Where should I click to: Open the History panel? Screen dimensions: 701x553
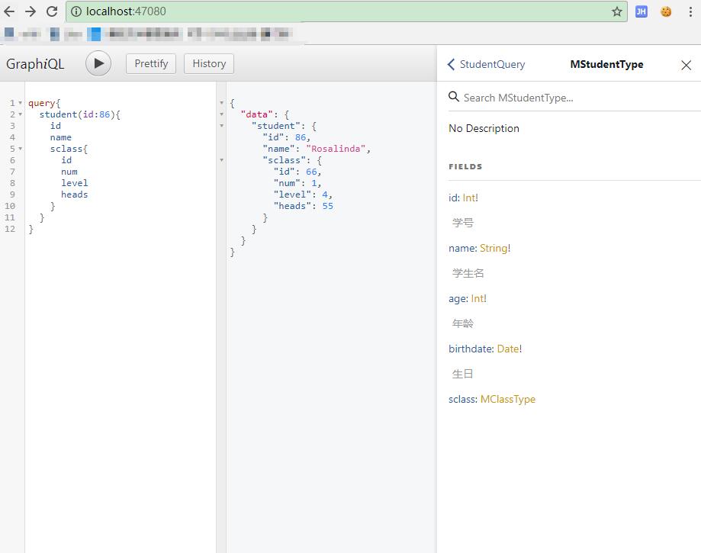point(208,64)
